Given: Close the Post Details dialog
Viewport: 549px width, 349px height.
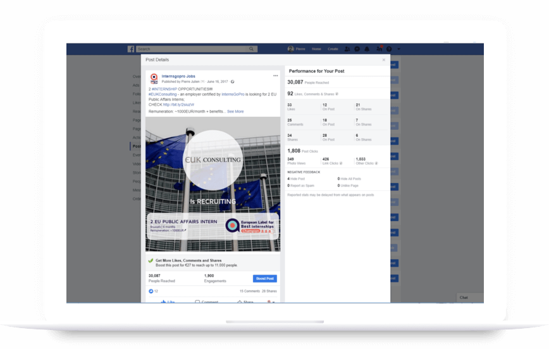Looking at the screenshot, I should tap(384, 60).
